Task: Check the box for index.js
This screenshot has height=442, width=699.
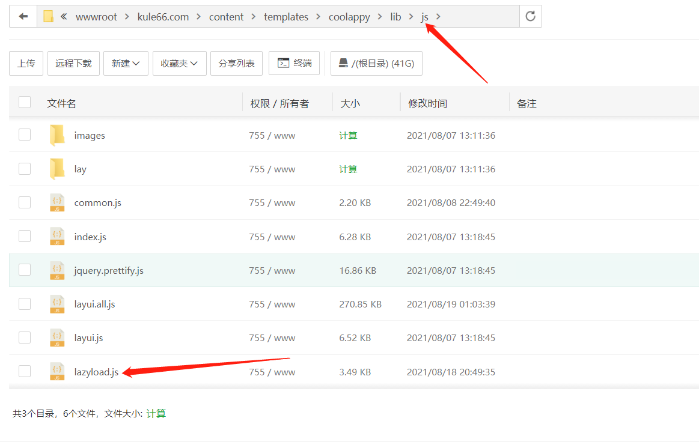Action: tap(25, 237)
